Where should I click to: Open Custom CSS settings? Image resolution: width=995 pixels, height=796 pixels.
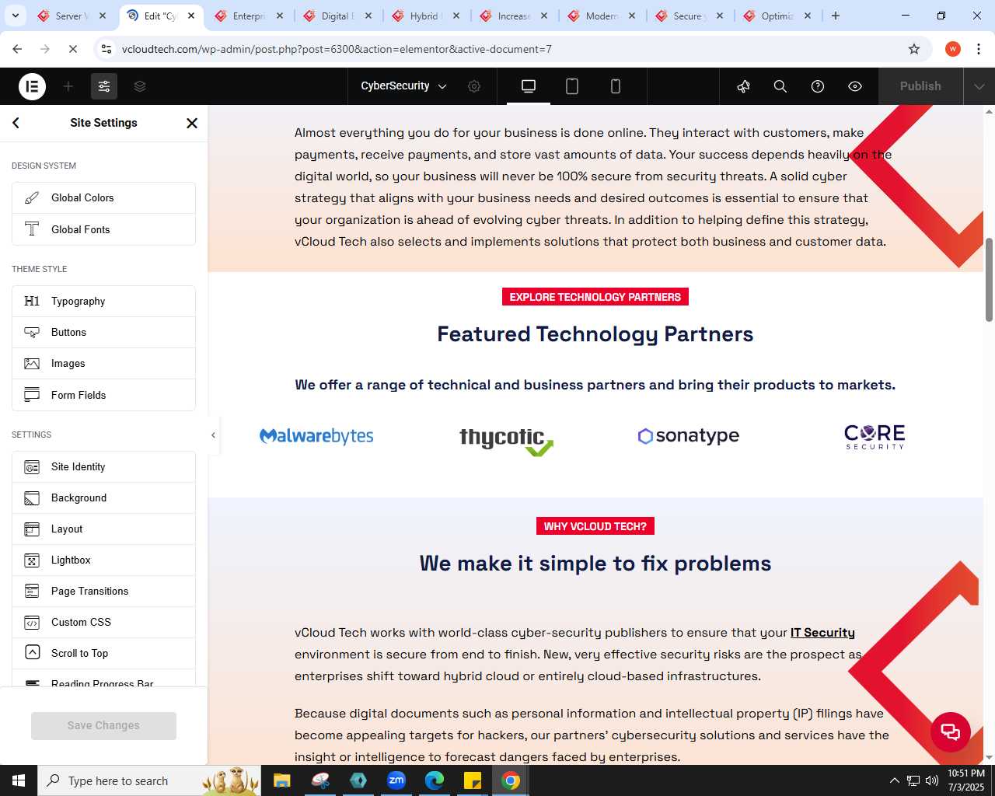[103, 623]
